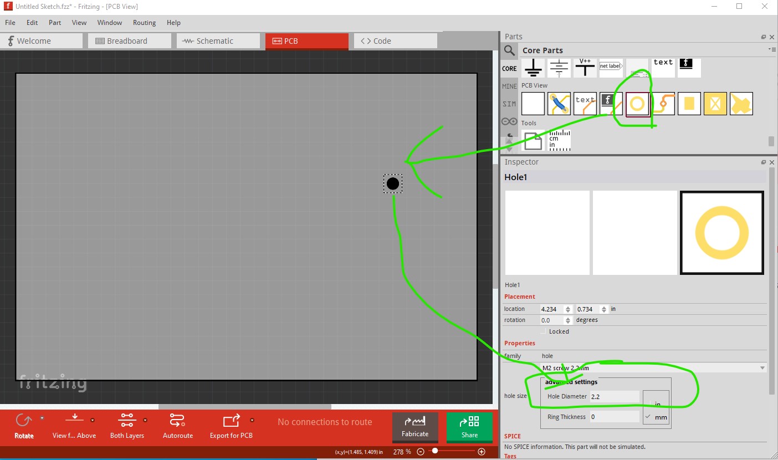Image resolution: width=778 pixels, height=460 pixels.
Task: Close the Parts panel
Action: pos(772,37)
